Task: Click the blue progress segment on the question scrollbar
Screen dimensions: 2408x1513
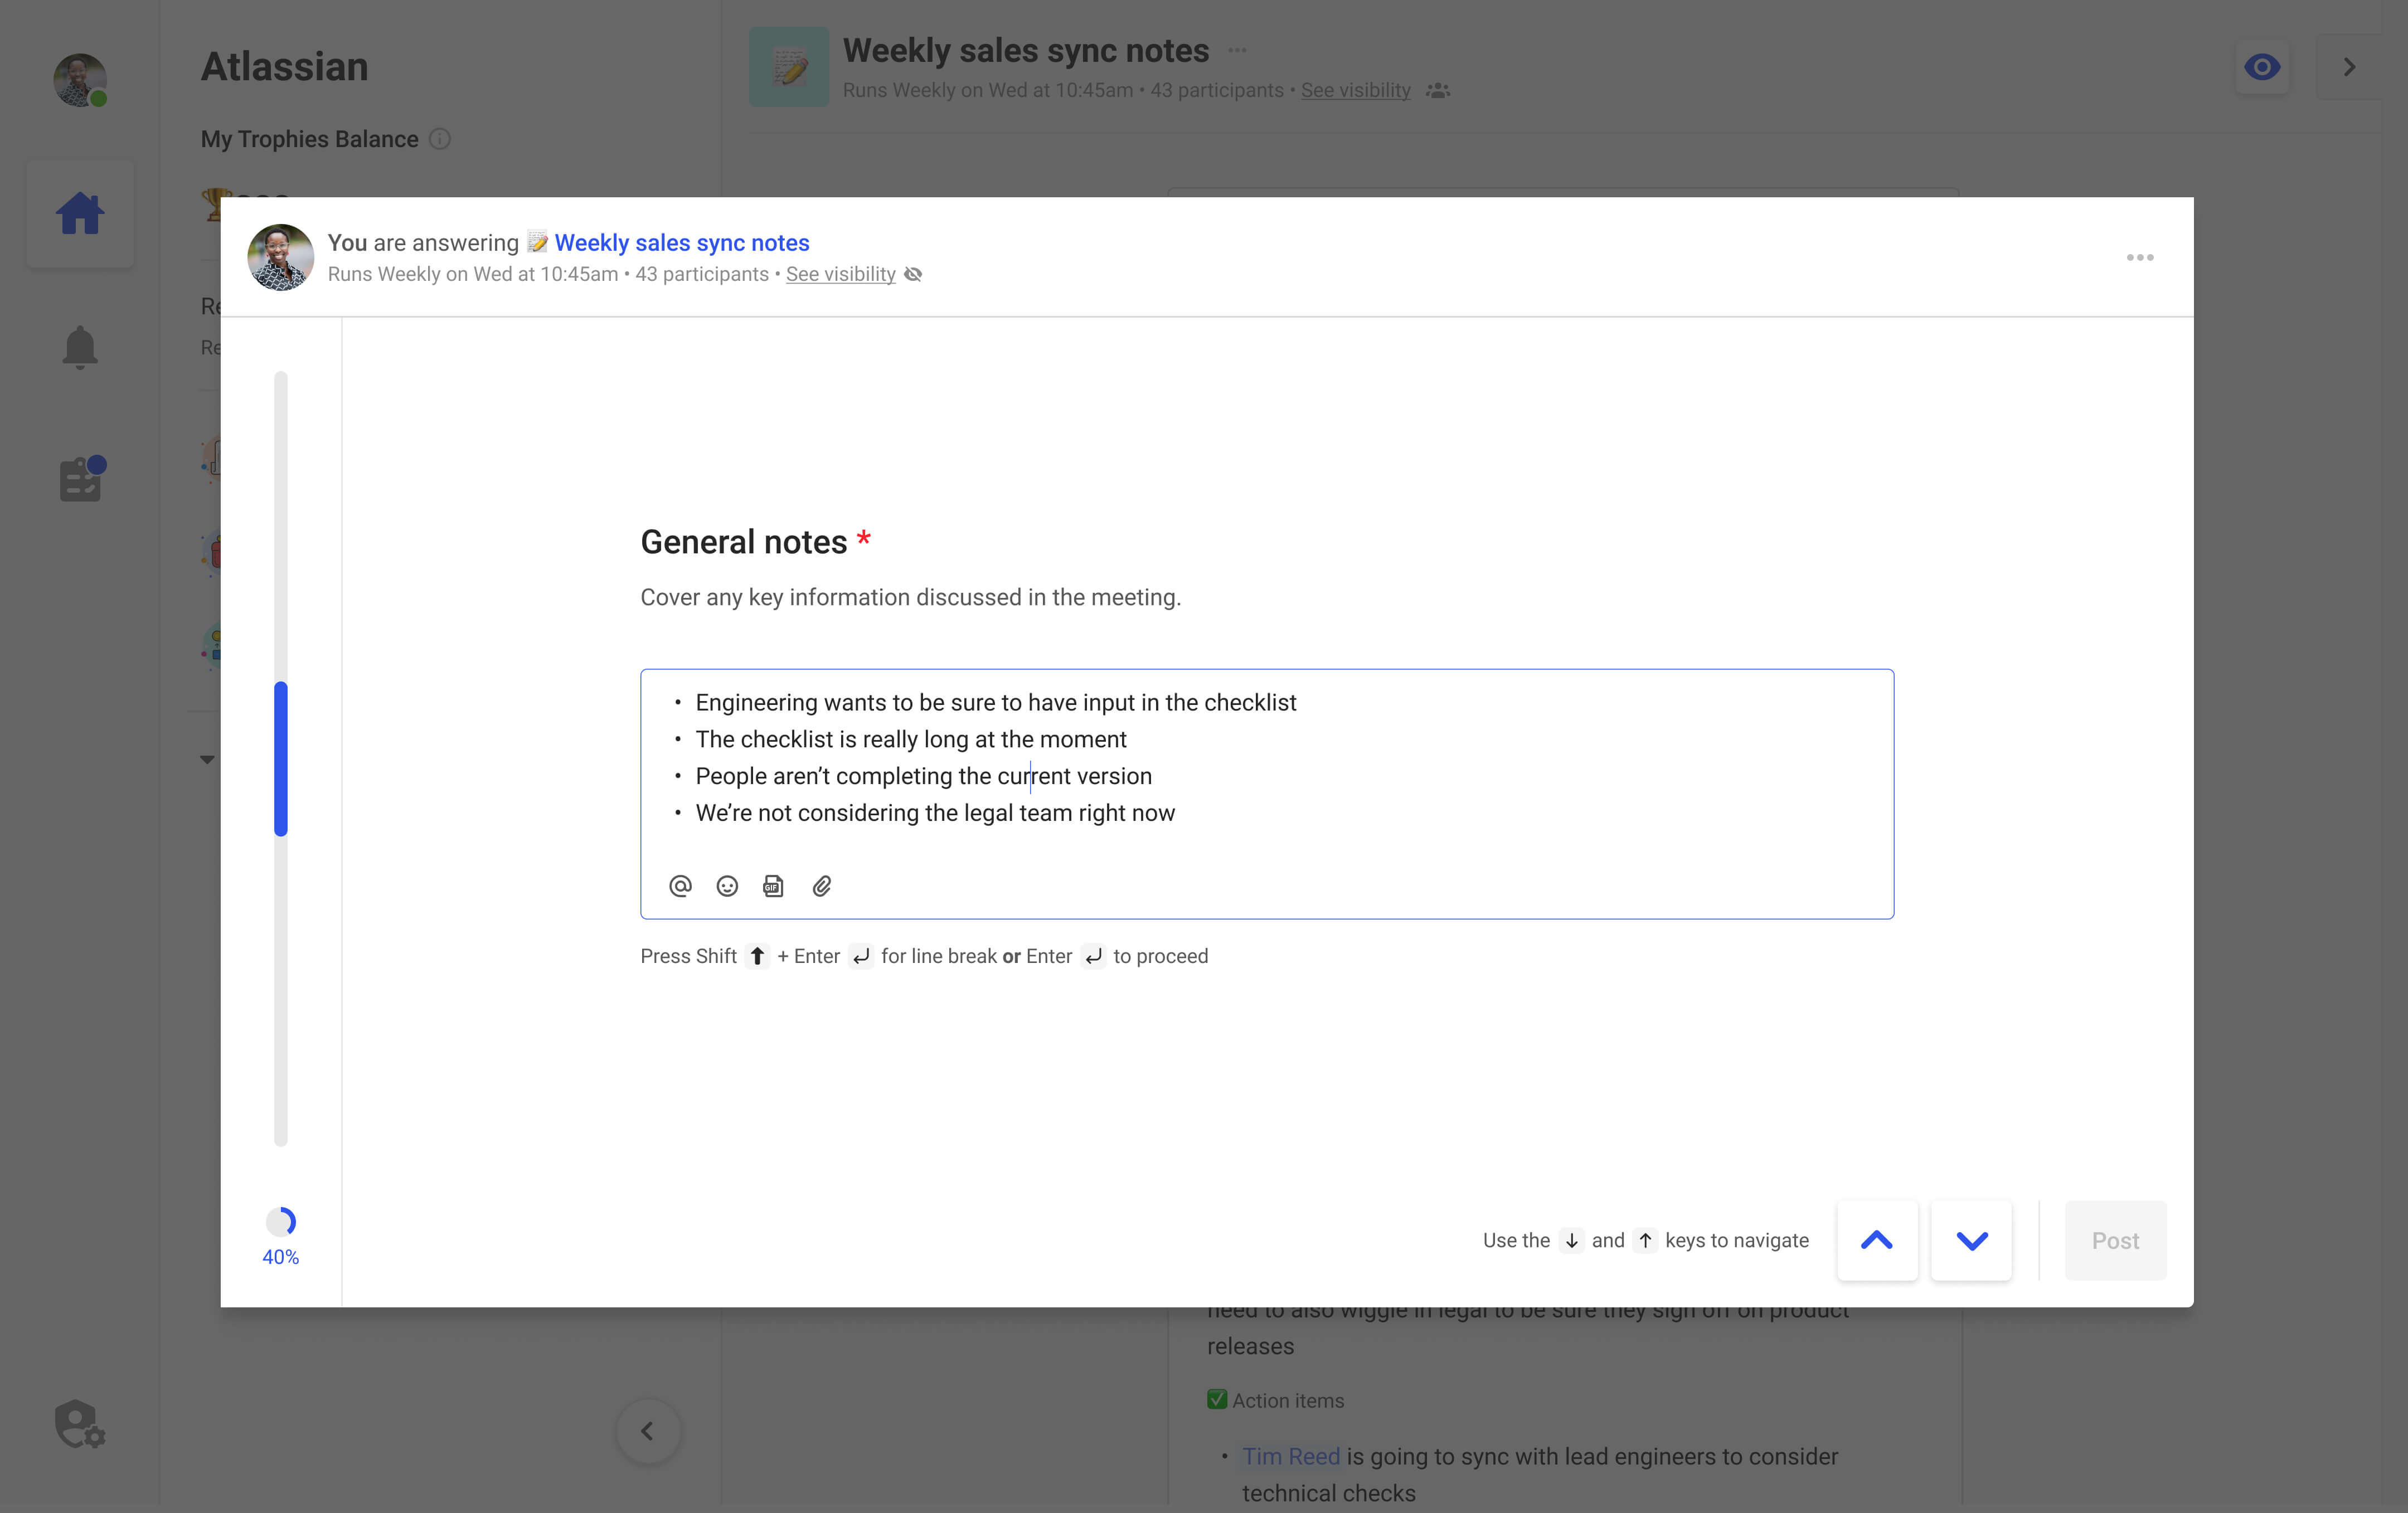Action: point(281,759)
